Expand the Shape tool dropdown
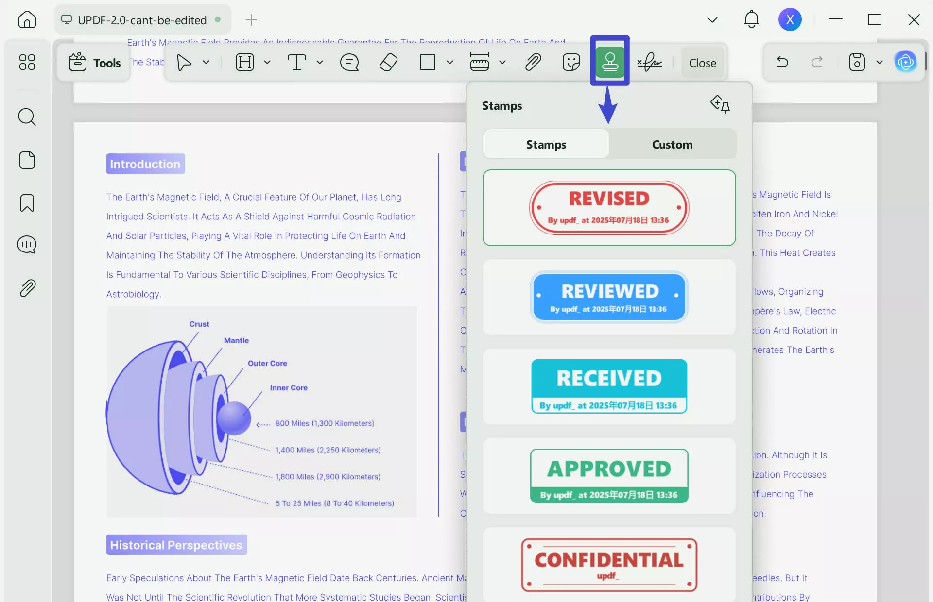The width and height of the screenshot is (933, 602). [x=449, y=62]
